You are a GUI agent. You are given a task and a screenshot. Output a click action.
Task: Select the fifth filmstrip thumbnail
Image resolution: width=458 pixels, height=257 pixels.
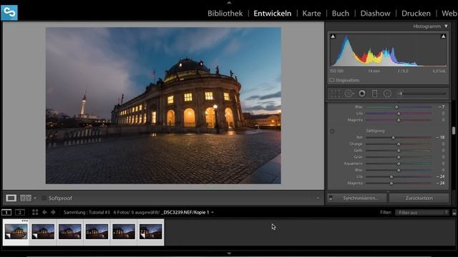124,232
